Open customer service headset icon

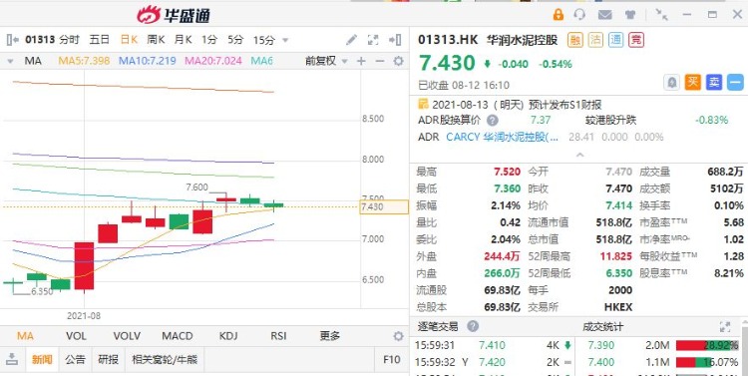[580, 14]
